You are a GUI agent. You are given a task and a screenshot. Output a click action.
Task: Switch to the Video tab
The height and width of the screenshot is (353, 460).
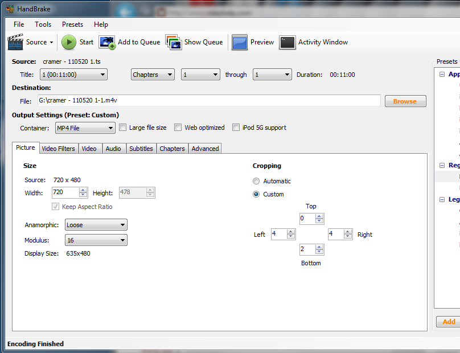[89, 149]
